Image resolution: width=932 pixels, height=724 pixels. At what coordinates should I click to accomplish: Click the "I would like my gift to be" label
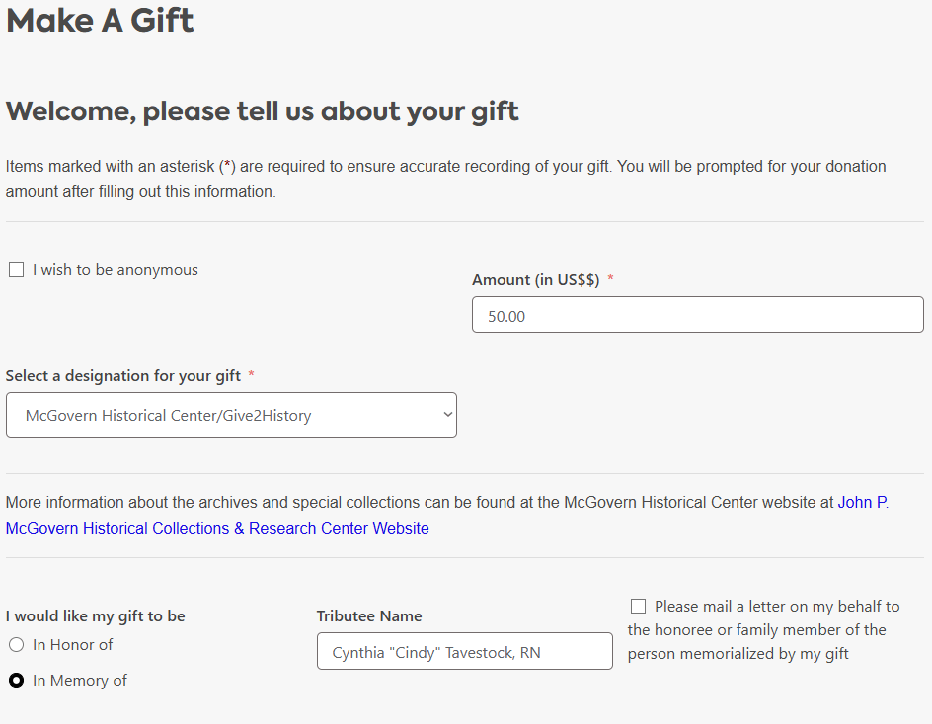pos(95,616)
